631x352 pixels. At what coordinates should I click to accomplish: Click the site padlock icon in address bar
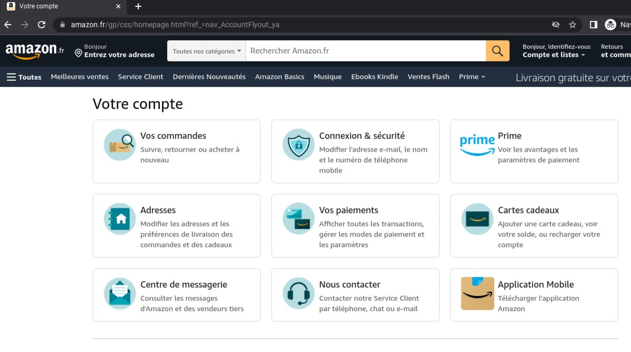(x=63, y=25)
